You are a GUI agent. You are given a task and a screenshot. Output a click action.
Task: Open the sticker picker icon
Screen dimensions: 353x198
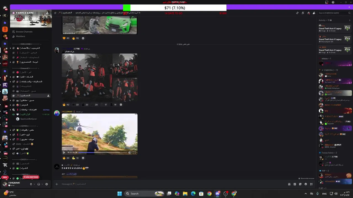300,184
